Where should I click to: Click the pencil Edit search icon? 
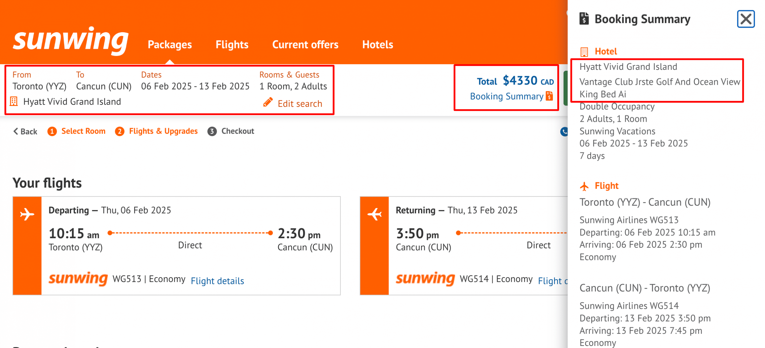click(268, 102)
